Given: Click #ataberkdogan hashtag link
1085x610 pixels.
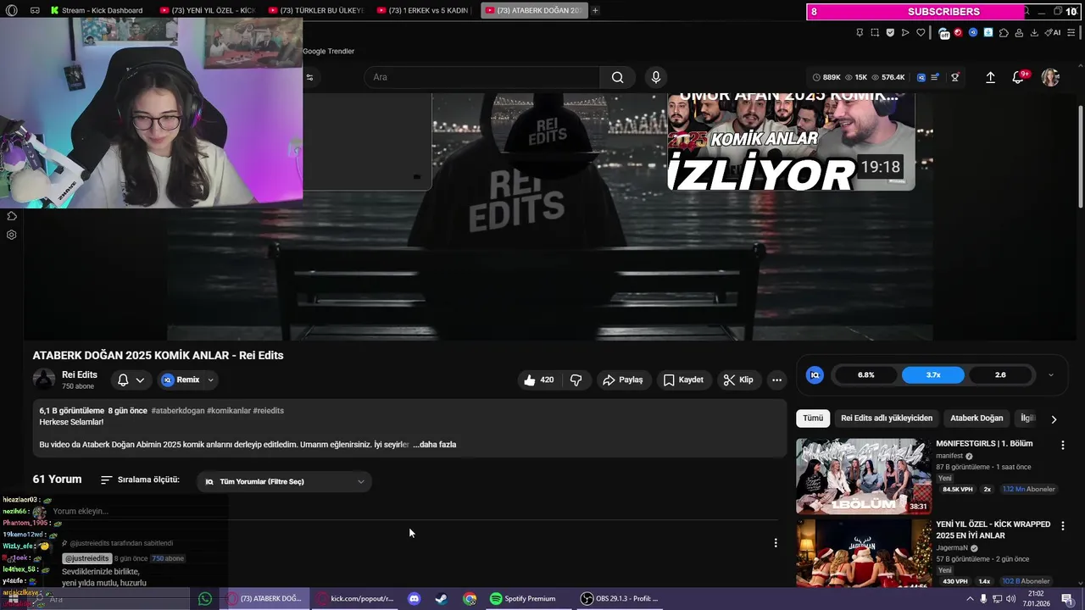Looking at the screenshot, I should pyautogui.click(x=178, y=411).
